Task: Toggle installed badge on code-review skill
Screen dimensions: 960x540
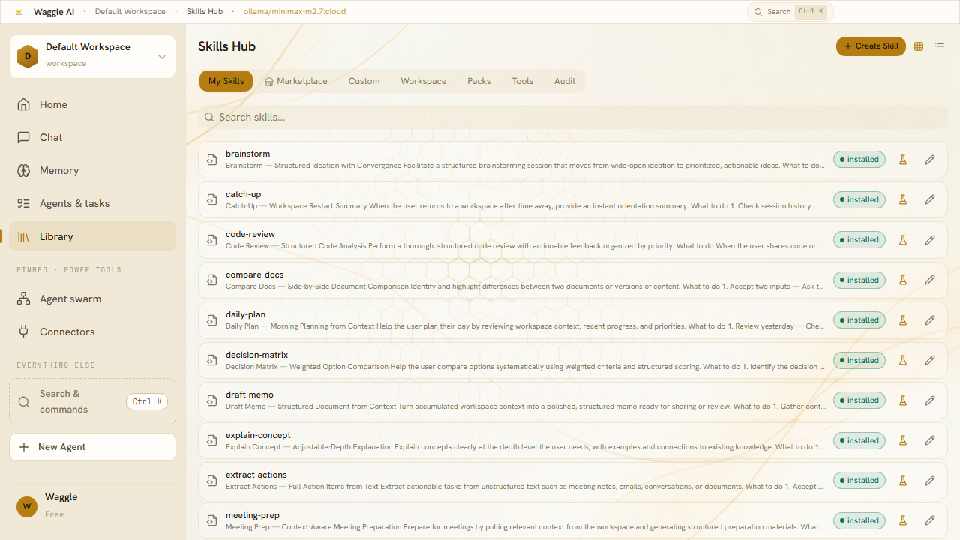Action: [x=859, y=240]
